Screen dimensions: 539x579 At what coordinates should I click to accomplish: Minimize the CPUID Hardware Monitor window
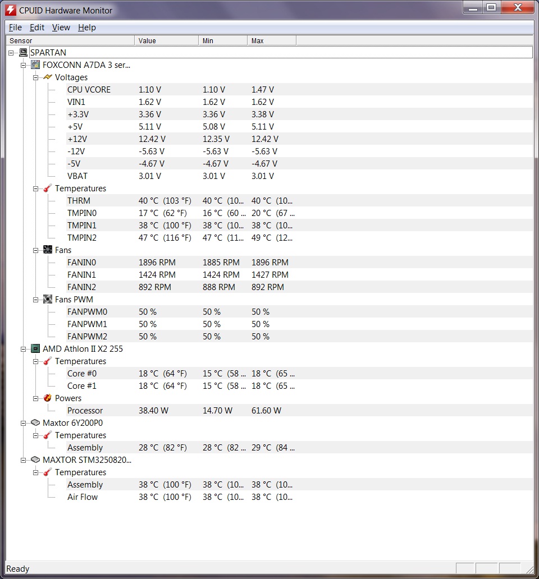click(473, 7)
